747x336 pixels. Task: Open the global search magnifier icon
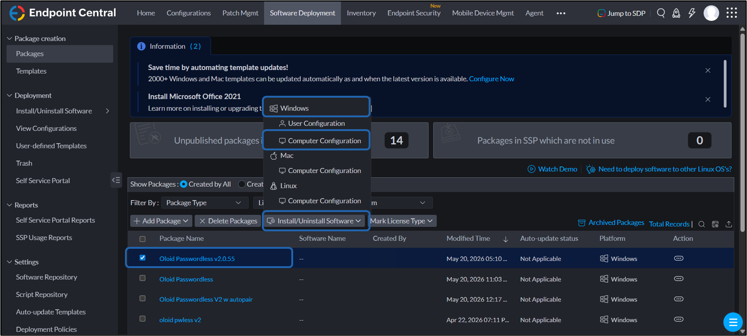pyautogui.click(x=661, y=13)
